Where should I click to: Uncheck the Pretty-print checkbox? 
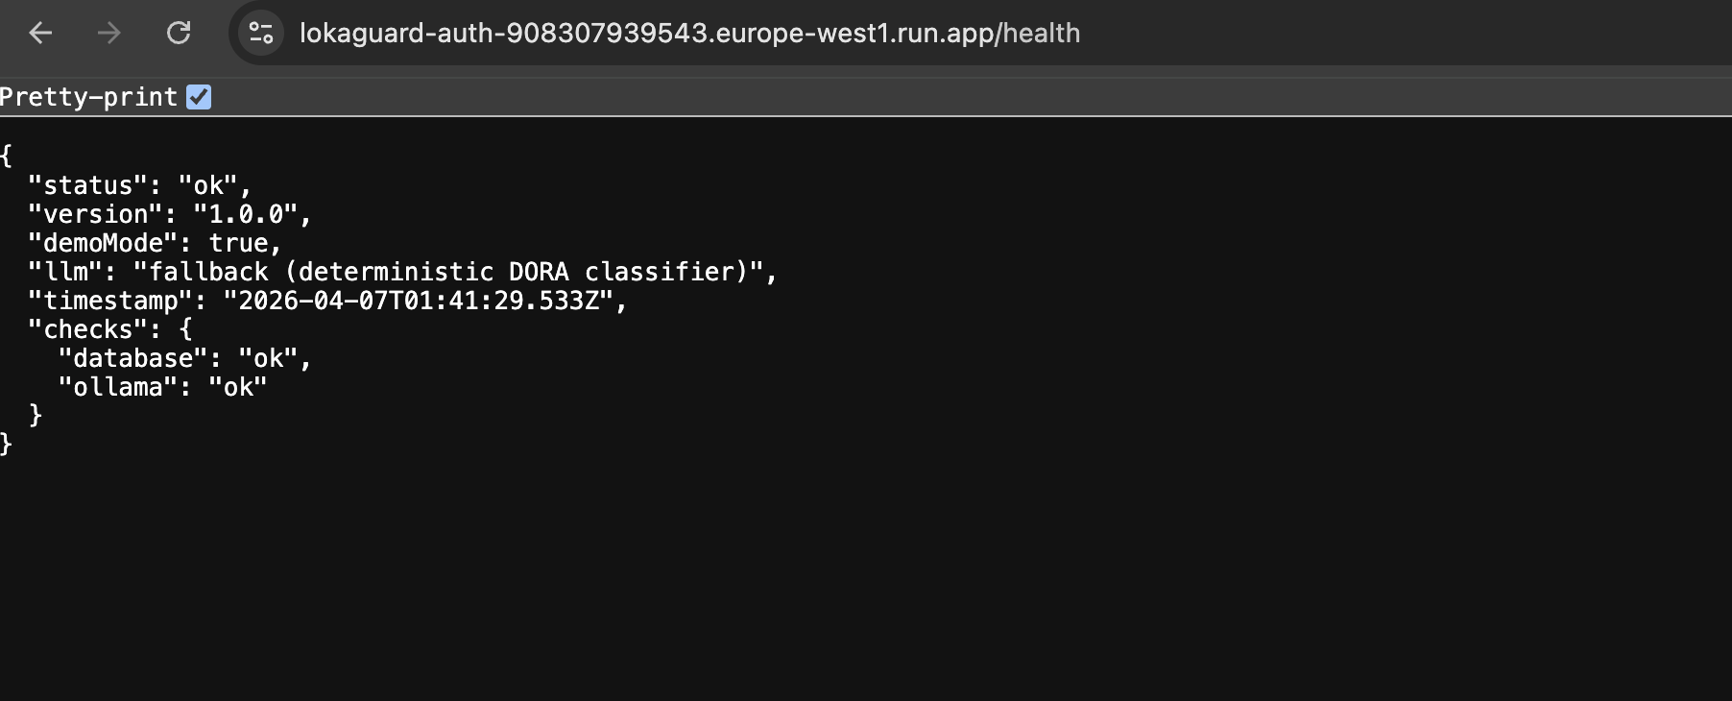point(199,97)
